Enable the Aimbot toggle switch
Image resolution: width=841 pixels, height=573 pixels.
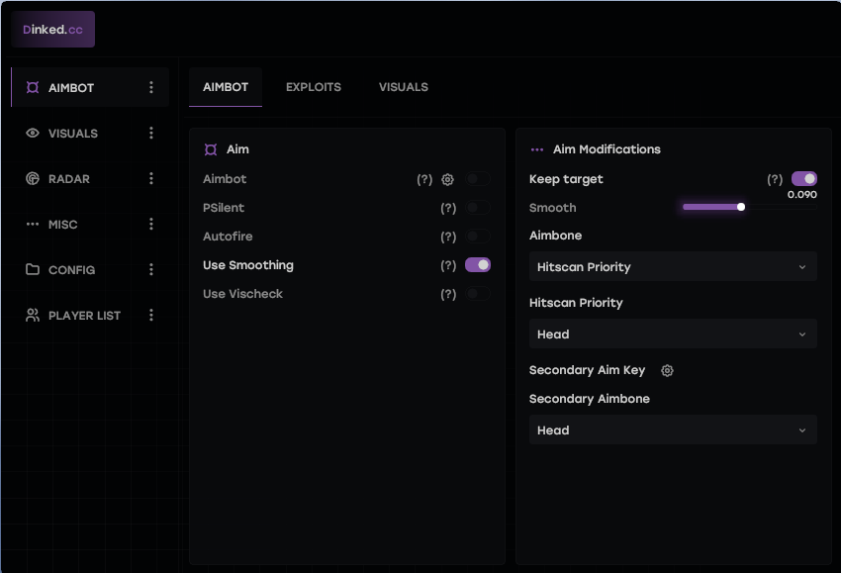click(x=477, y=179)
